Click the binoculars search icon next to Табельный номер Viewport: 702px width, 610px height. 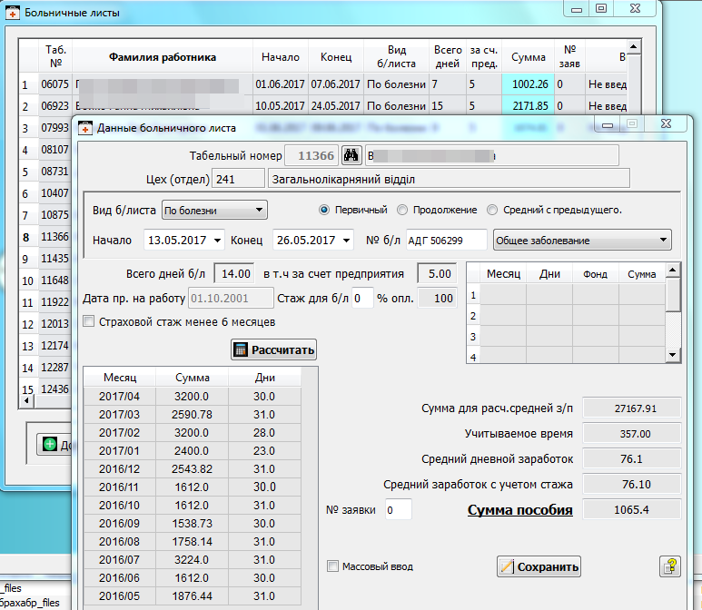[352, 155]
